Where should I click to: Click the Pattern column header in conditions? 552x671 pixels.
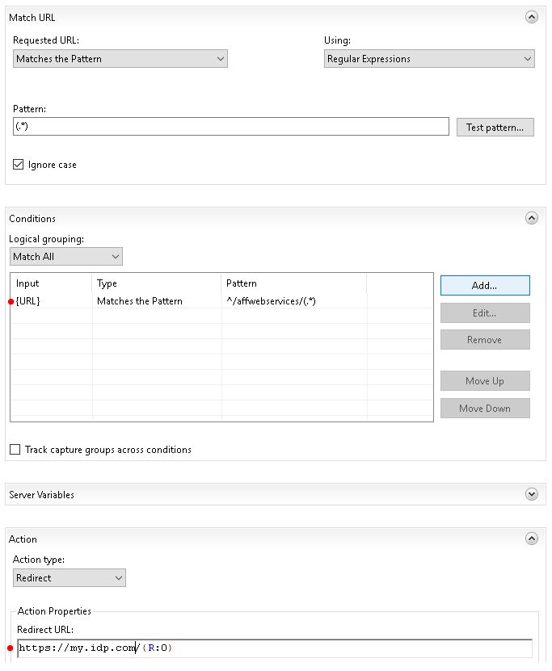coord(293,283)
